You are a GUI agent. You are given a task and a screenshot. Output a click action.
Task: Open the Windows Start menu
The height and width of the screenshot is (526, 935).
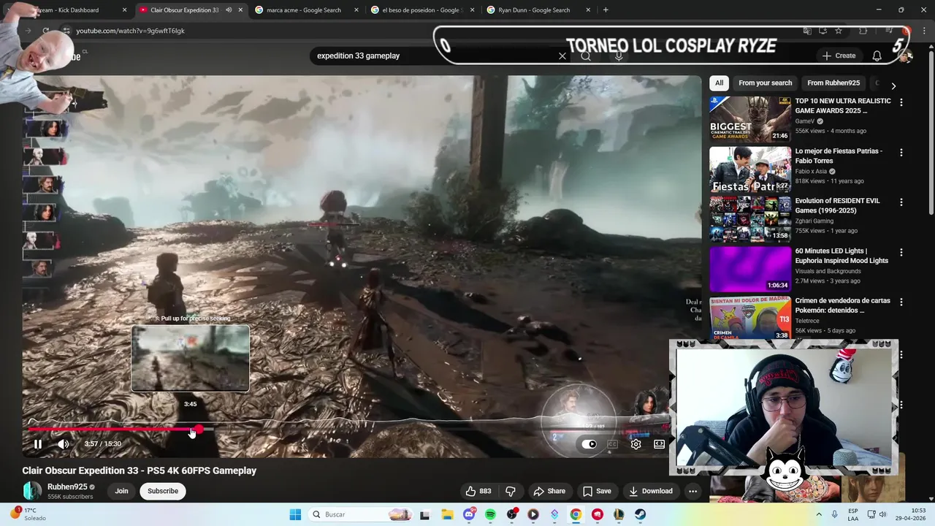click(x=294, y=514)
